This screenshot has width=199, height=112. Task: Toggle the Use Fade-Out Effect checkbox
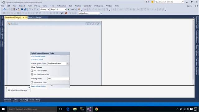[32, 74]
